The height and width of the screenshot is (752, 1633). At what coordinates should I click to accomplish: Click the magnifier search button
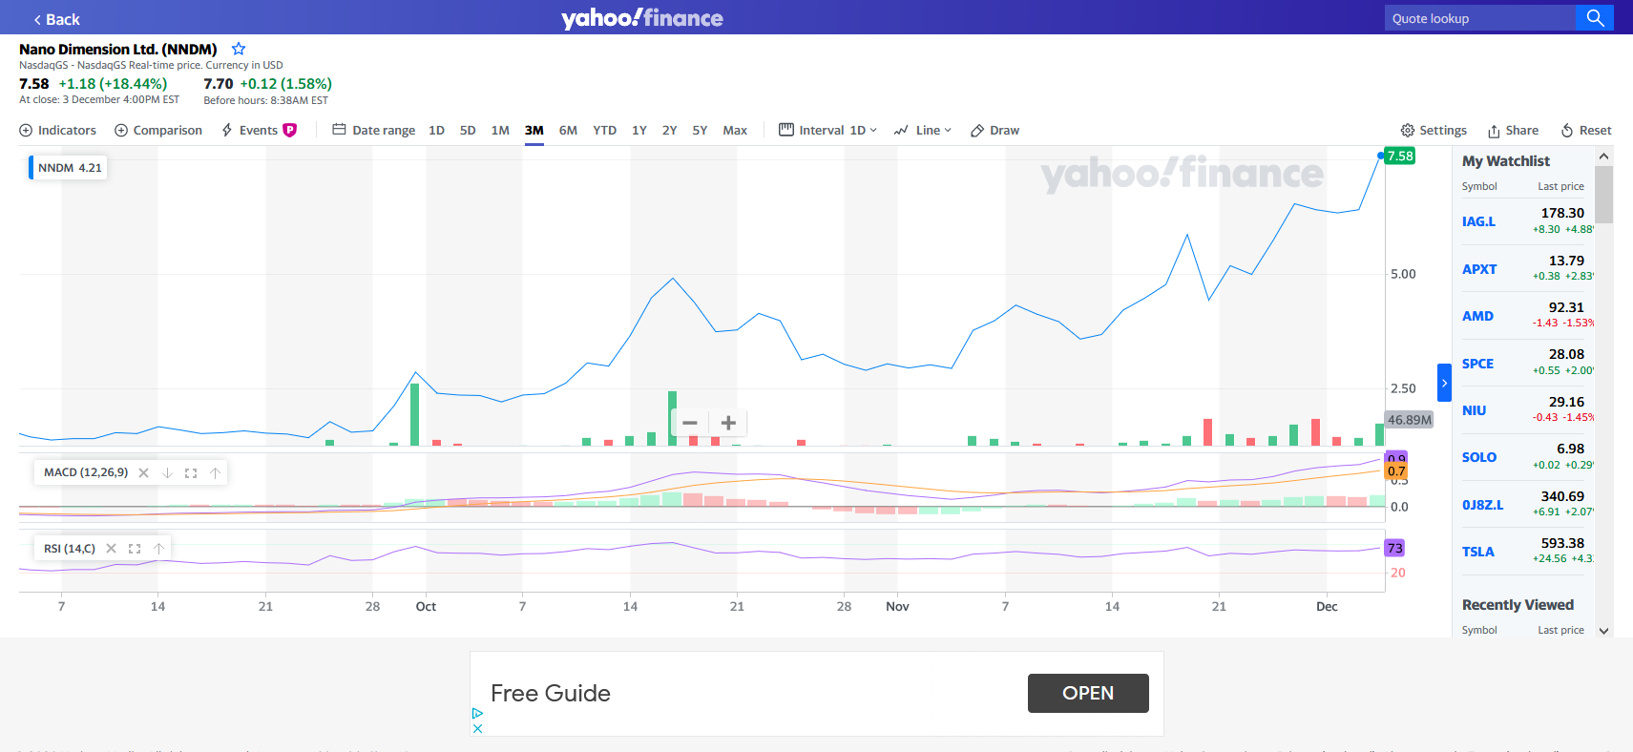[1595, 18]
